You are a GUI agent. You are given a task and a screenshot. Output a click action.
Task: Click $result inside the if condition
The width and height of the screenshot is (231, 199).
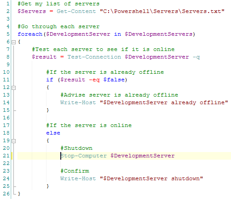73,80
